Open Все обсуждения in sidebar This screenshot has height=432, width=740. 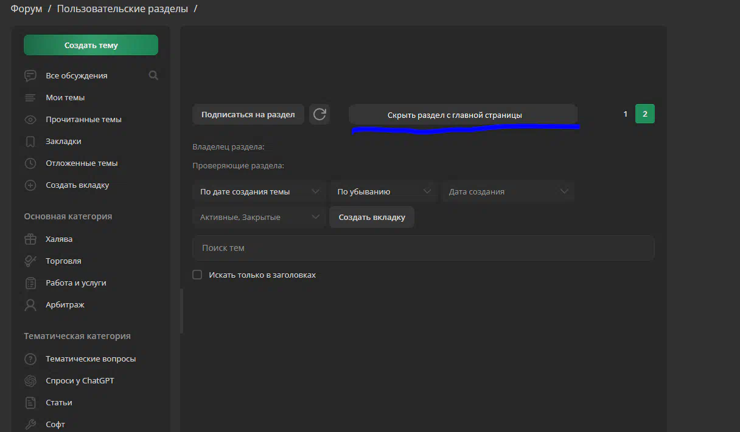(x=76, y=75)
